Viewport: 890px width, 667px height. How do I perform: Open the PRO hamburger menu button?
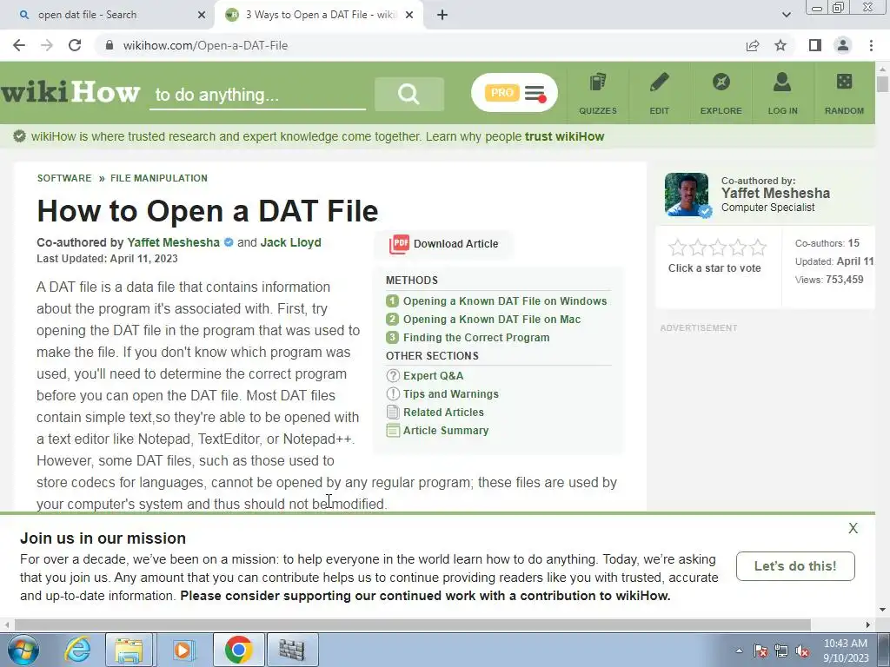click(x=515, y=92)
